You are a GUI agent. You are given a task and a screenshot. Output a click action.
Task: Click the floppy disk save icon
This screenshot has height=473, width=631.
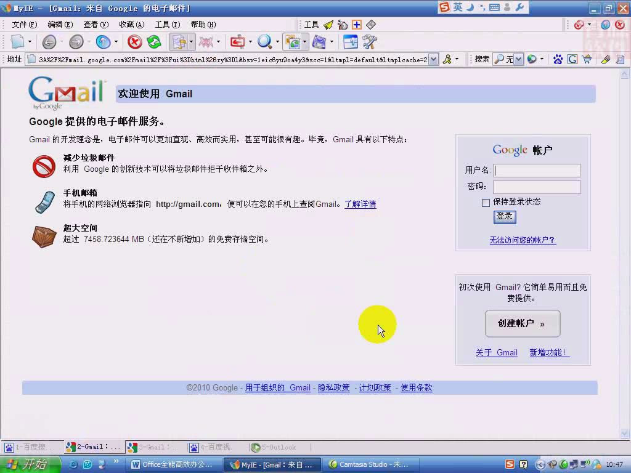point(319,42)
